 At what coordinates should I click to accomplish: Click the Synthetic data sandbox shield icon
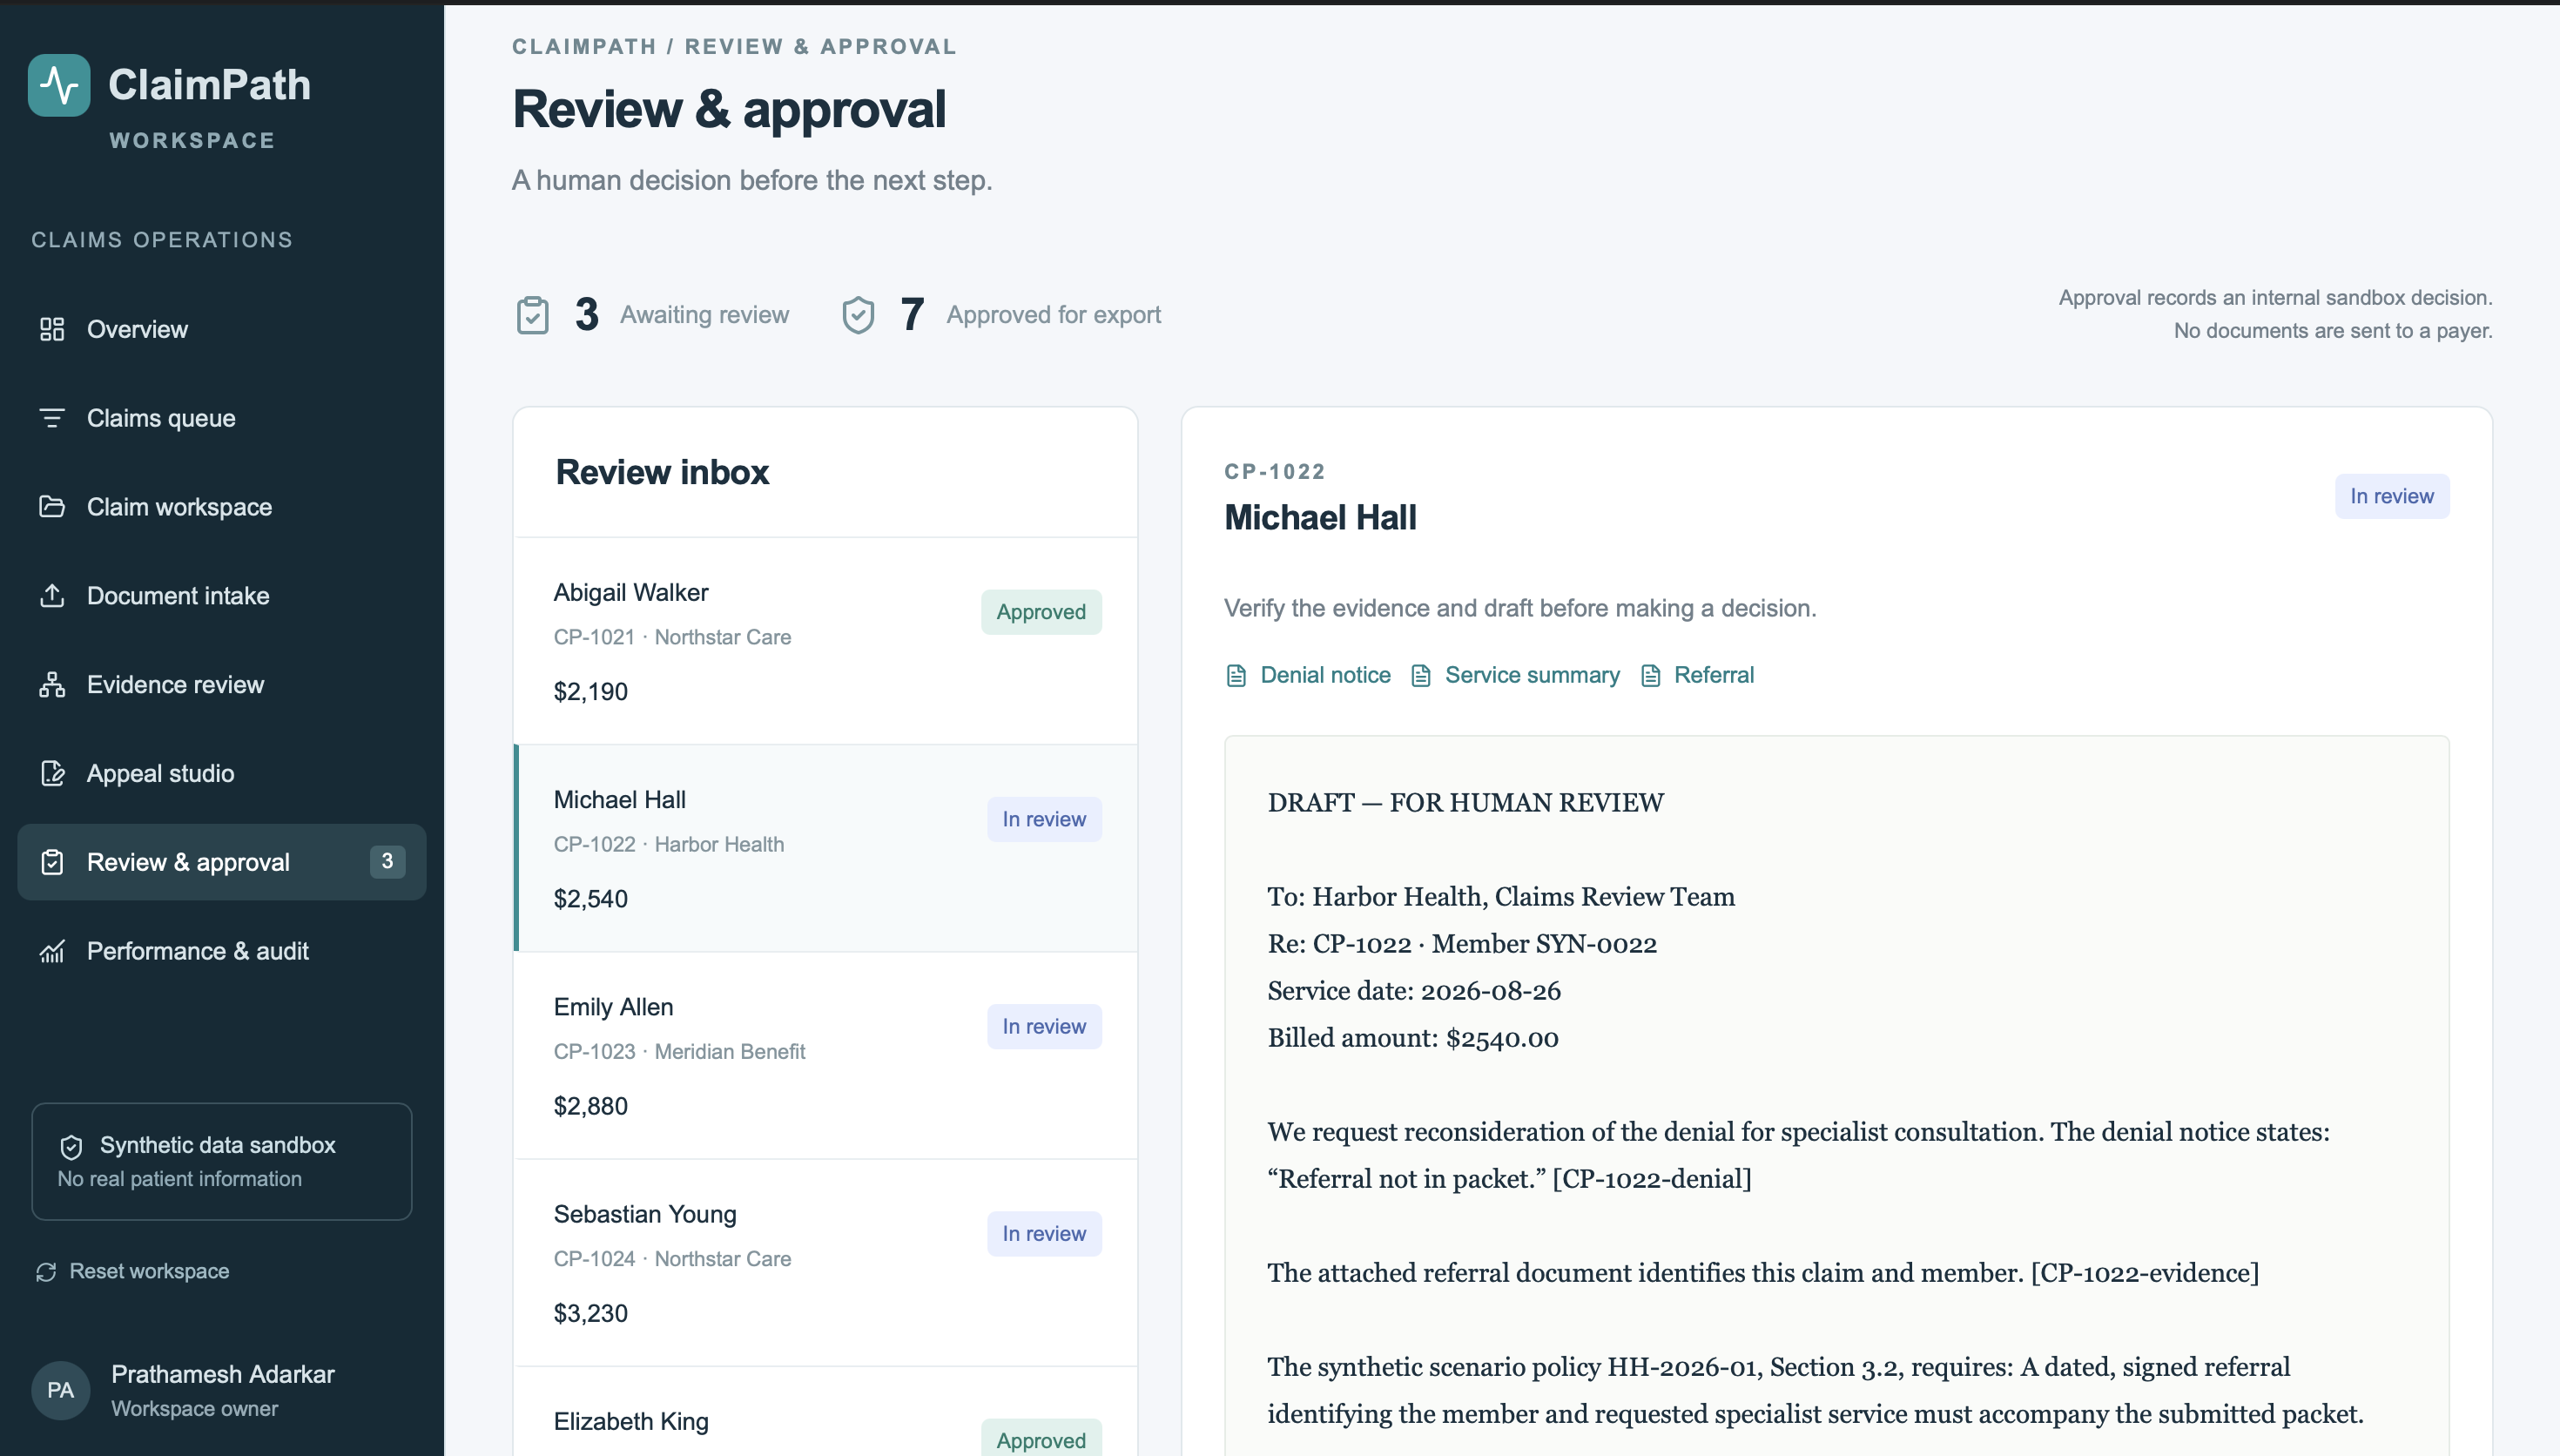(x=72, y=1146)
